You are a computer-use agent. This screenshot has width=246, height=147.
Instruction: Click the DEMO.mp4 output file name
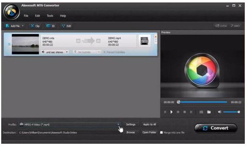pyautogui.click(x=114, y=38)
